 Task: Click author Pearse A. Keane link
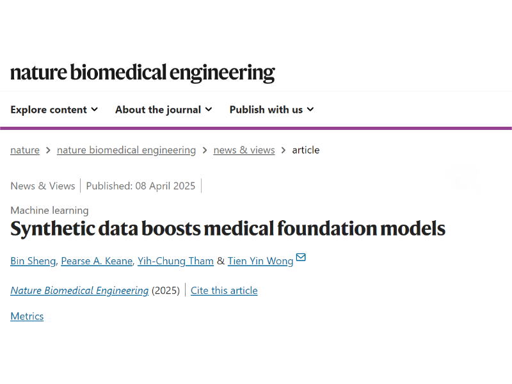pos(97,261)
